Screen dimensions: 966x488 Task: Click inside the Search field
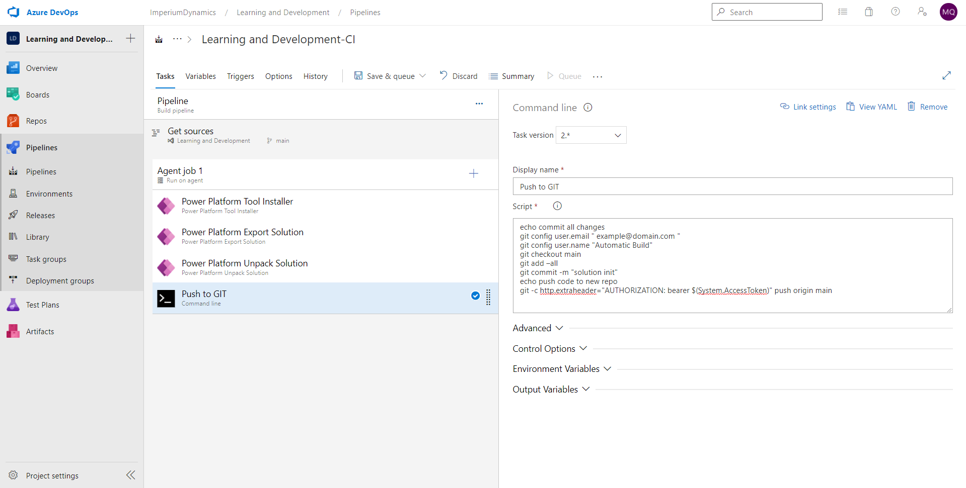click(767, 12)
